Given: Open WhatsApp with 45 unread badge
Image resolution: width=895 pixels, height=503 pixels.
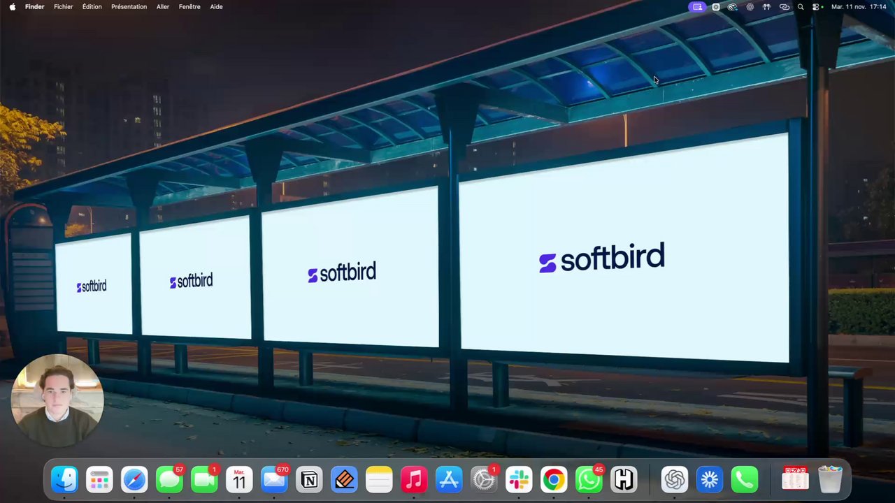Looking at the screenshot, I should click(589, 479).
